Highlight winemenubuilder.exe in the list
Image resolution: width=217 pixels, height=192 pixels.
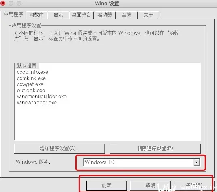click(42, 97)
